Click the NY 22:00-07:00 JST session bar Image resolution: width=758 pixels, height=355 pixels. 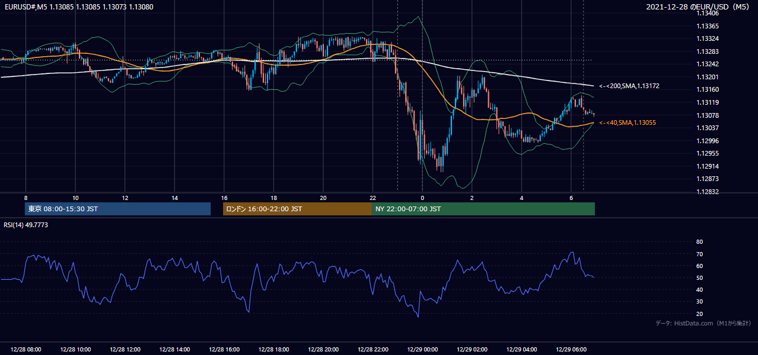(x=483, y=209)
